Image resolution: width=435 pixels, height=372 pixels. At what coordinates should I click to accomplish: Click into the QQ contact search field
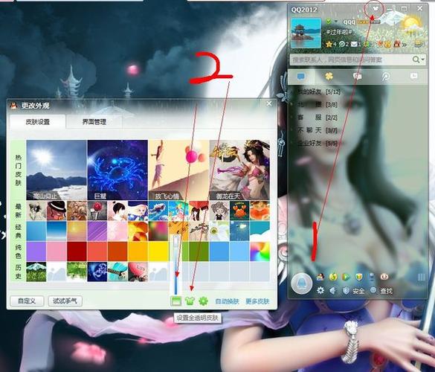351,60
